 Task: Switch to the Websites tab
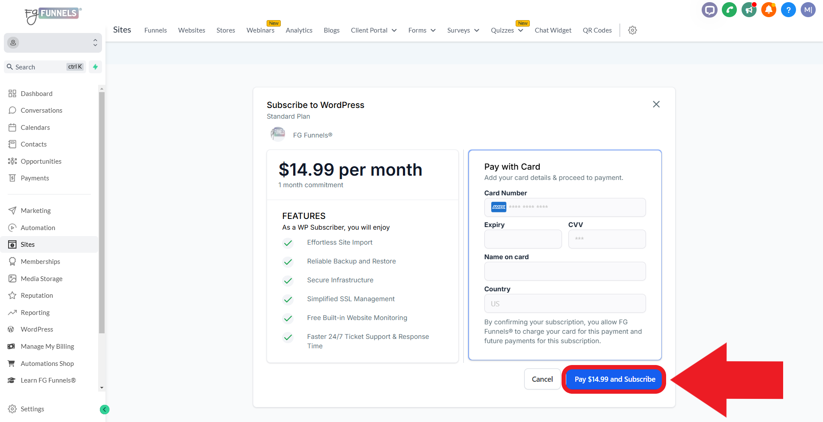[192, 30]
